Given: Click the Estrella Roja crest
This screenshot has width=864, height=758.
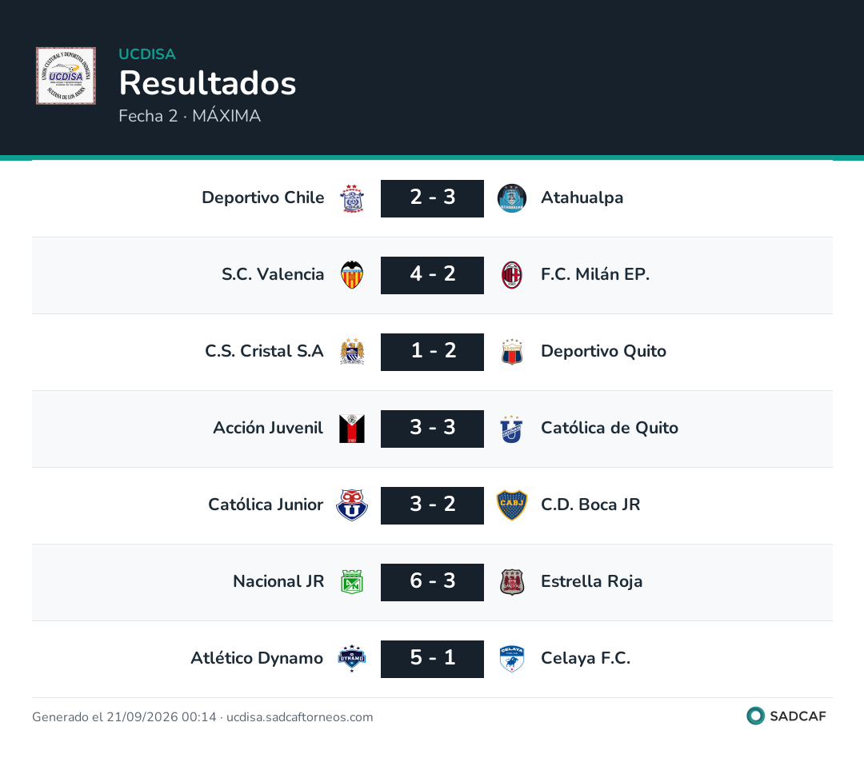Looking at the screenshot, I should click(x=511, y=582).
